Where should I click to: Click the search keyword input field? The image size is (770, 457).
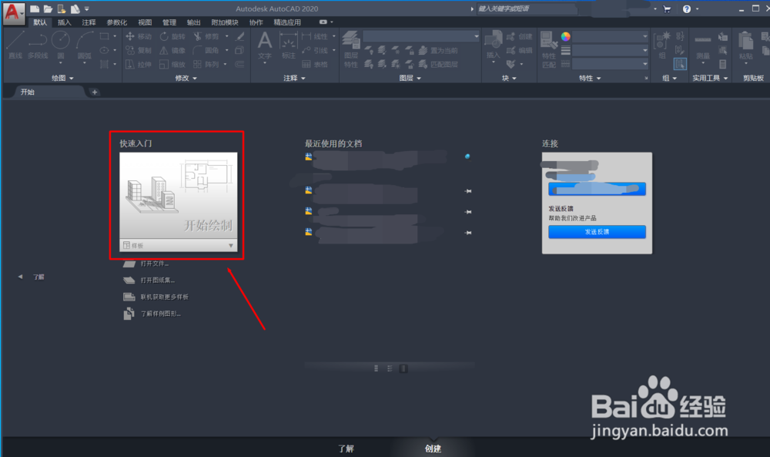click(x=527, y=8)
